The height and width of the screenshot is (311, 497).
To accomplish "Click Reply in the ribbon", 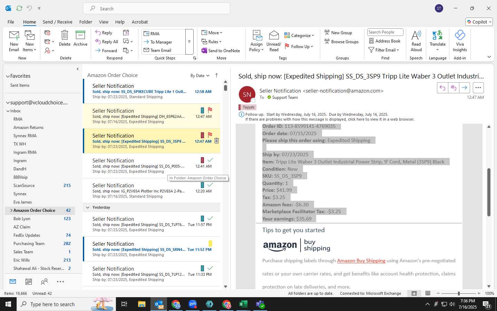I will click(x=104, y=33).
